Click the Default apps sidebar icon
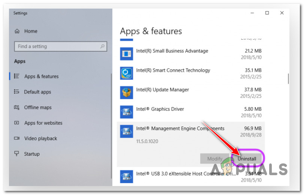 [x=17, y=91]
